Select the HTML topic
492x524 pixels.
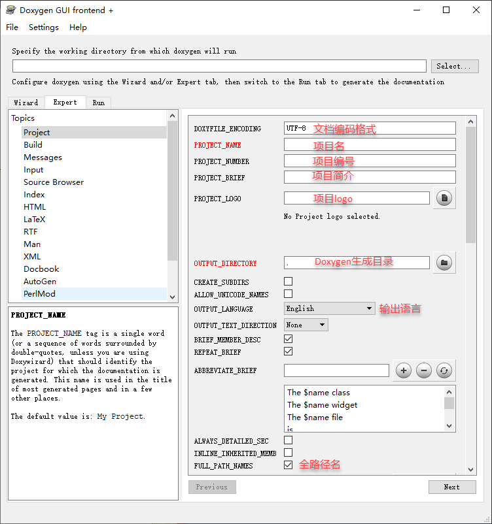tap(94, 207)
